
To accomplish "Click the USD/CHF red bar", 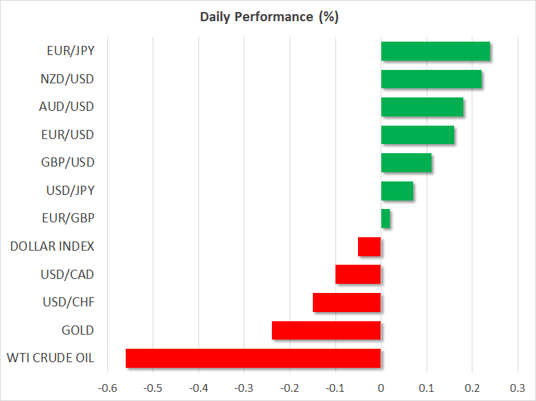I will pos(347,303).
